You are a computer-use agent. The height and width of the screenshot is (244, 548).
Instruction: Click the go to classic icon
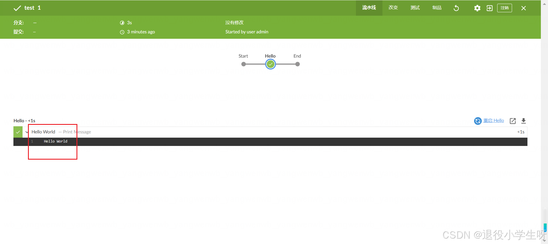(490, 8)
